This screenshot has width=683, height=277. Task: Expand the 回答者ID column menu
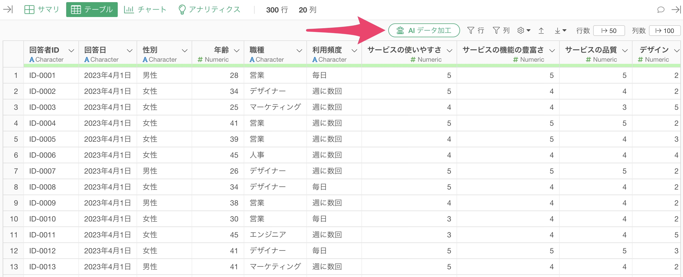pos(71,51)
